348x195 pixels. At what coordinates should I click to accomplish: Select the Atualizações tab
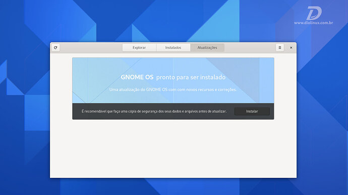207,48
